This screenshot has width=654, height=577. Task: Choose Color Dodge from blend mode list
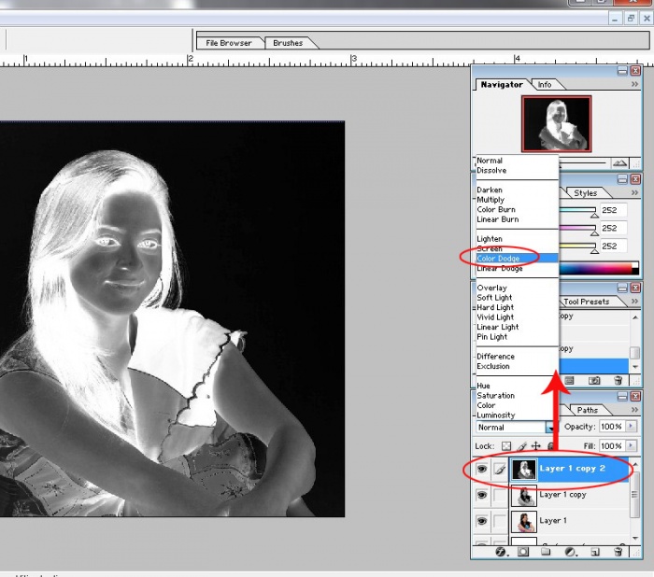pos(500,259)
